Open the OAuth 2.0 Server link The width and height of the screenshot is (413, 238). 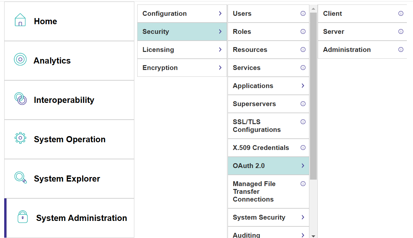pyautogui.click(x=334, y=32)
